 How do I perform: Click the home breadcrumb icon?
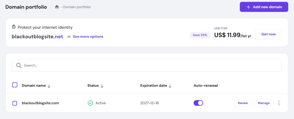(57, 7)
